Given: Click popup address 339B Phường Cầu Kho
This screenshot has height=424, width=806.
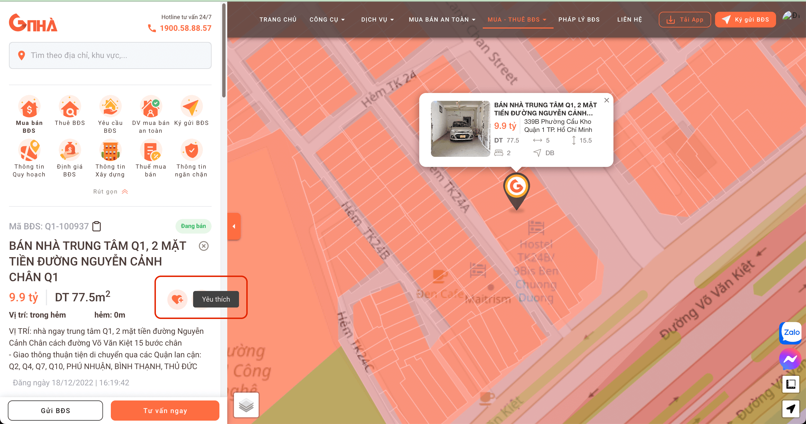Looking at the screenshot, I should (558, 125).
